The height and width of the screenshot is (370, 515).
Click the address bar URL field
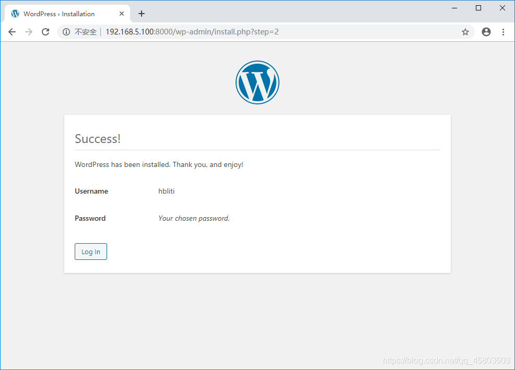point(266,32)
